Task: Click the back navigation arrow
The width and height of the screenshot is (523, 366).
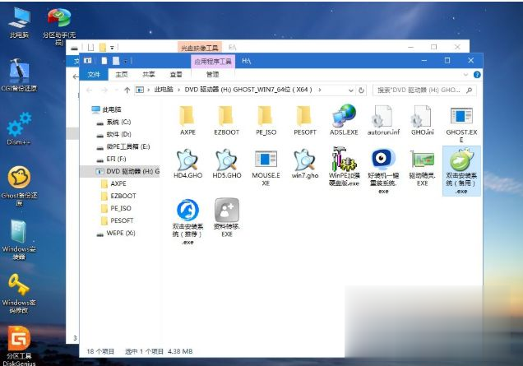Action: coord(89,90)
